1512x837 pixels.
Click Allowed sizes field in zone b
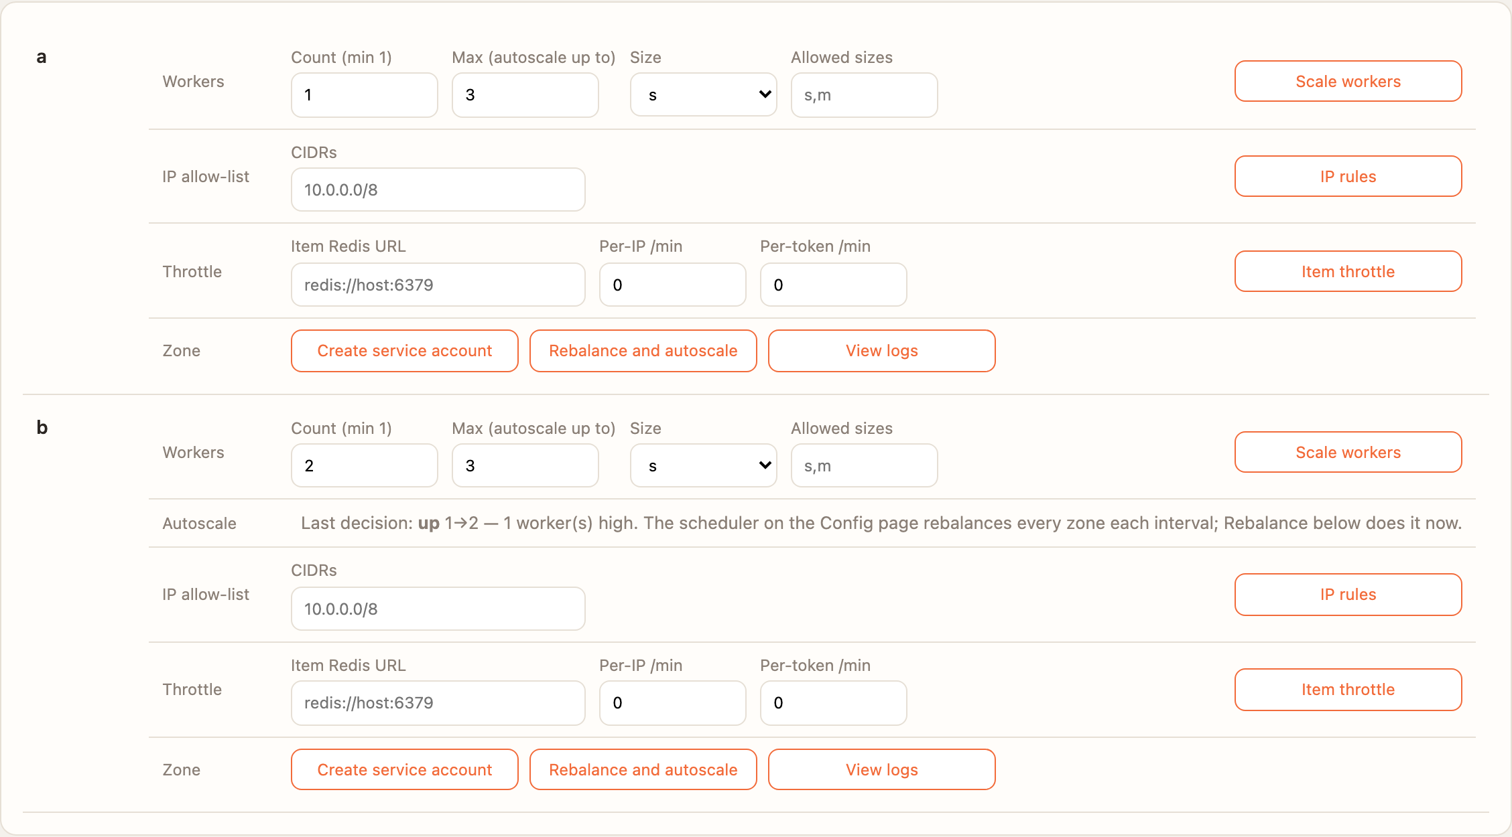click(865, 465)
